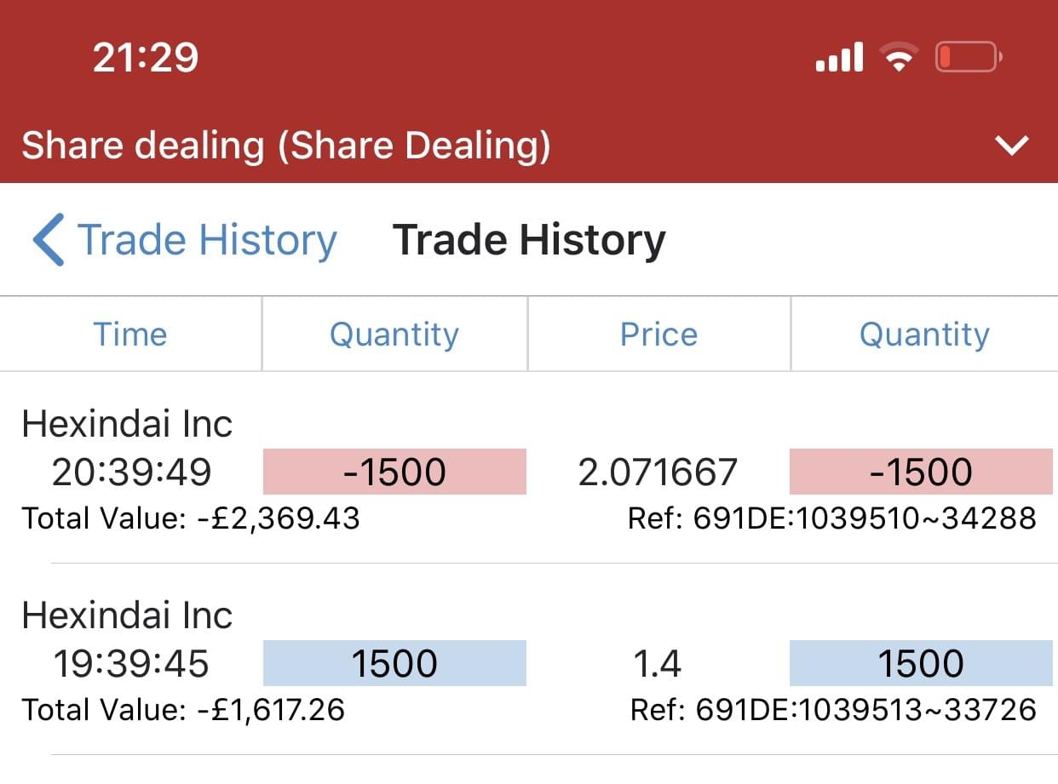Image resolution: width=1058 pixels, height=784 pixels.
Task: Tap the cellular signal bars icon
Action: click(839, 58)
